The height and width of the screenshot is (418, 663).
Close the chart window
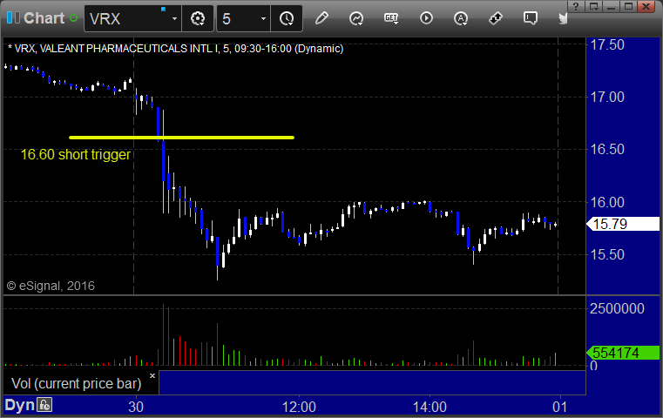646,6
